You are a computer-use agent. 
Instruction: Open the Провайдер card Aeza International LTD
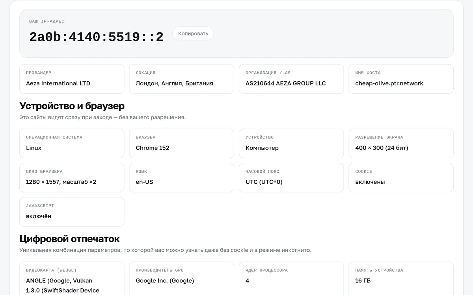(x=72, y=79)
